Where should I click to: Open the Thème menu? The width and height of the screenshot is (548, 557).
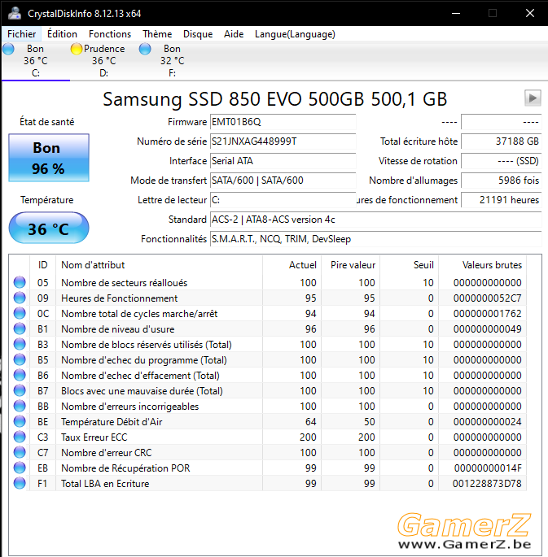(157, 34)
